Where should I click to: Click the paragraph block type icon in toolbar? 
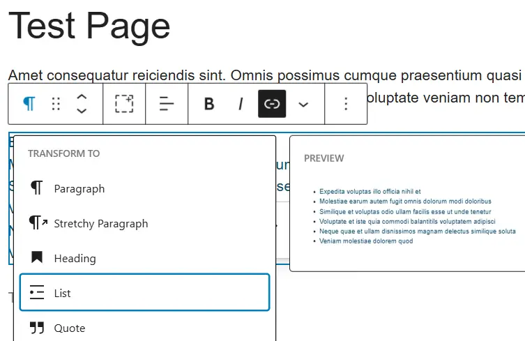29,104
